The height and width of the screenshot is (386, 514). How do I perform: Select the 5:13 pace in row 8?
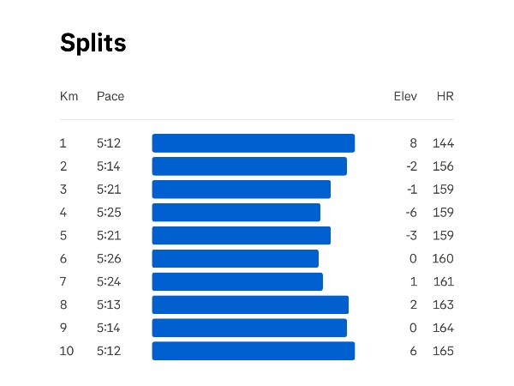tap(109, 305)
